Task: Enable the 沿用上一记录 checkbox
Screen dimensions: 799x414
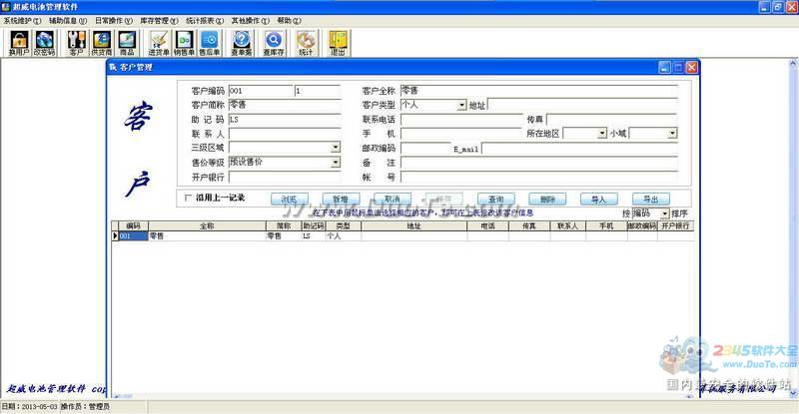Action: coord(188,198)
